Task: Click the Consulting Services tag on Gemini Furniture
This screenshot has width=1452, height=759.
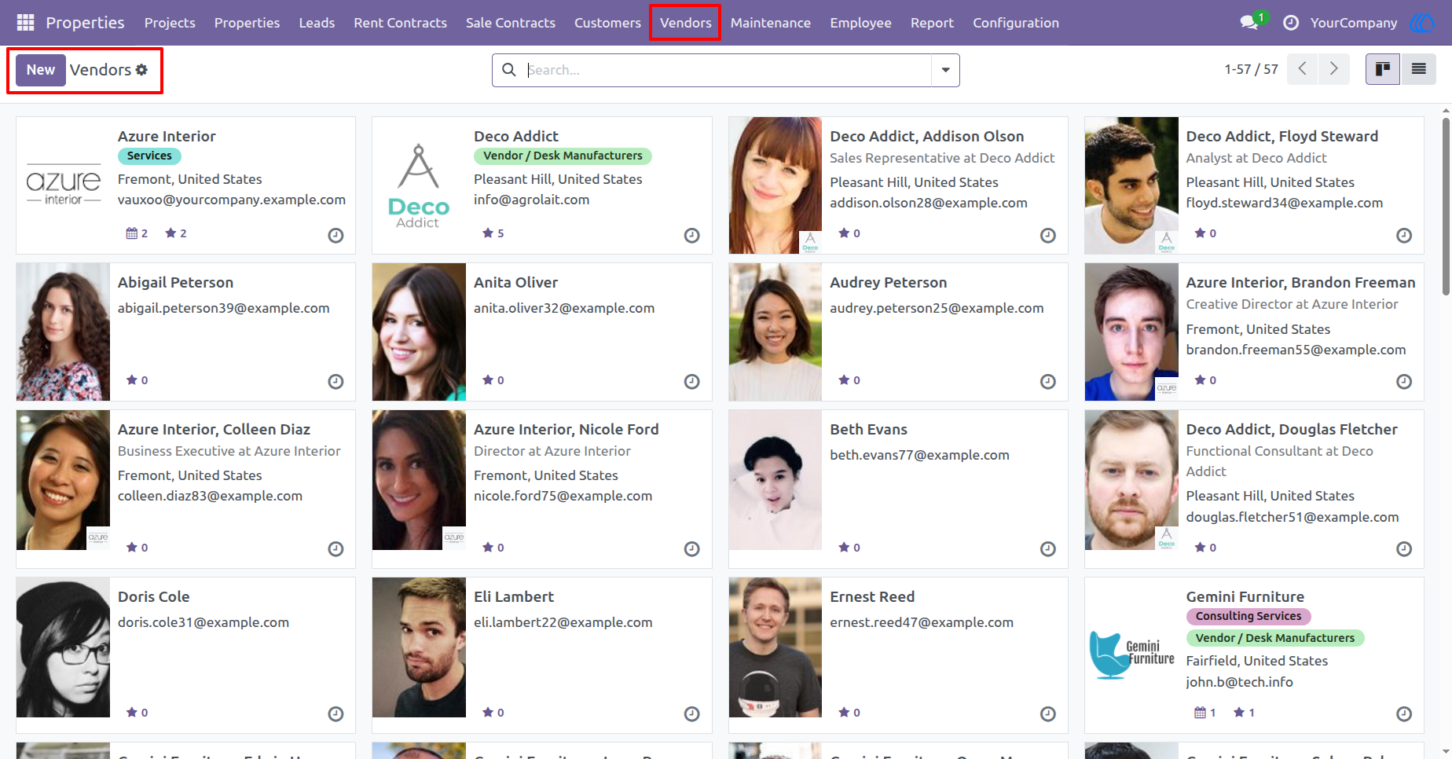Action: click(x=1248, y=616)
